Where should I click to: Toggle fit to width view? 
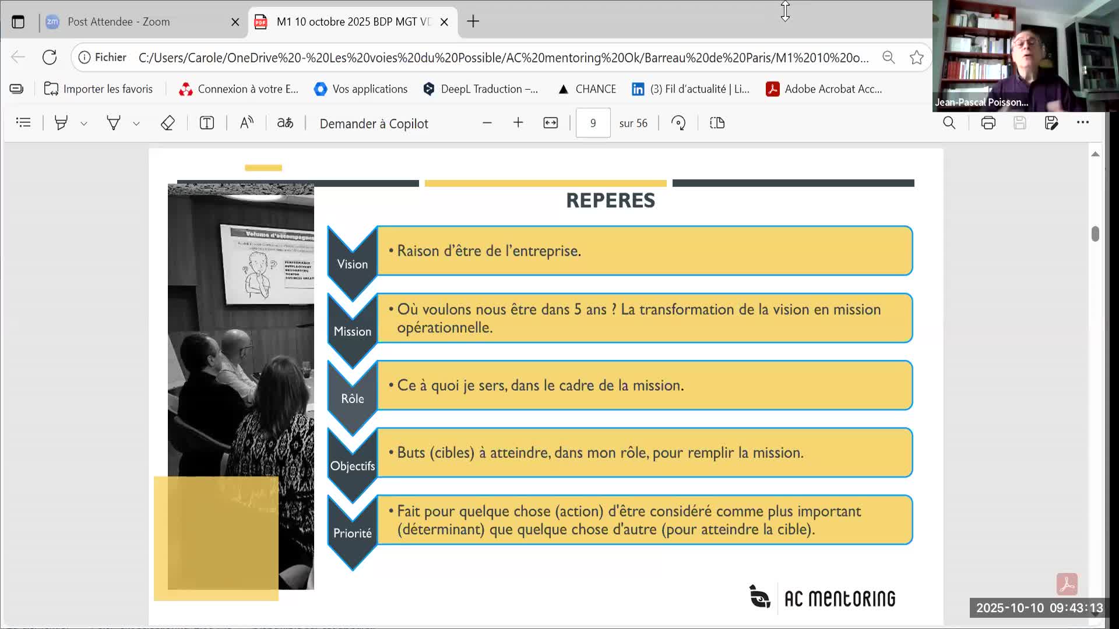pos(550,123)
